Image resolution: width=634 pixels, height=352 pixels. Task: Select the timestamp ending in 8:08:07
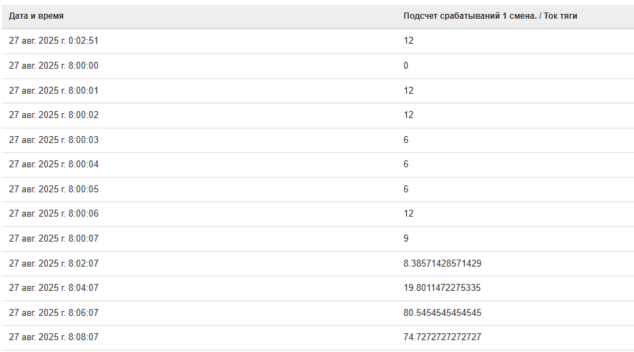(54, 337)
